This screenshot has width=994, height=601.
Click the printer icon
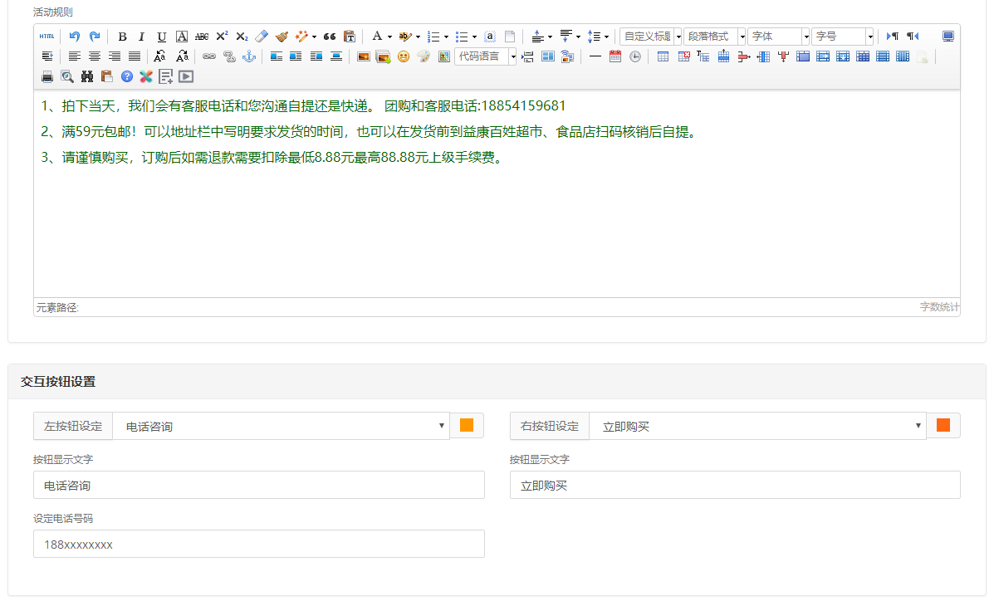47,76
